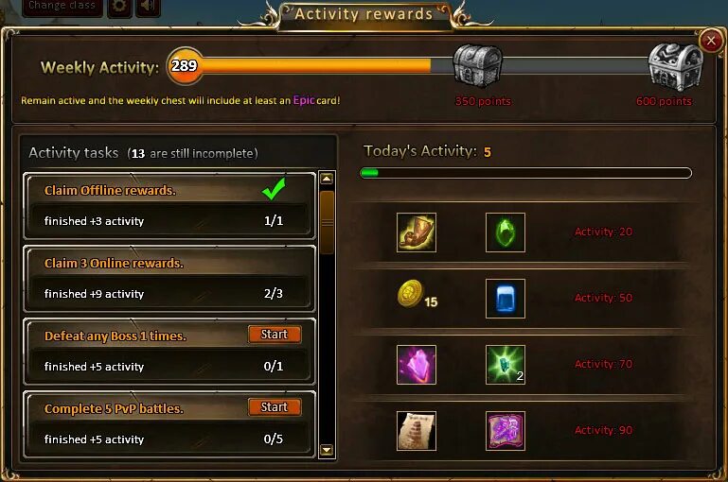Screen dimensions: 728x482
Task: Start the Complete 5 PvP battles task
Action: pos(275,407)
